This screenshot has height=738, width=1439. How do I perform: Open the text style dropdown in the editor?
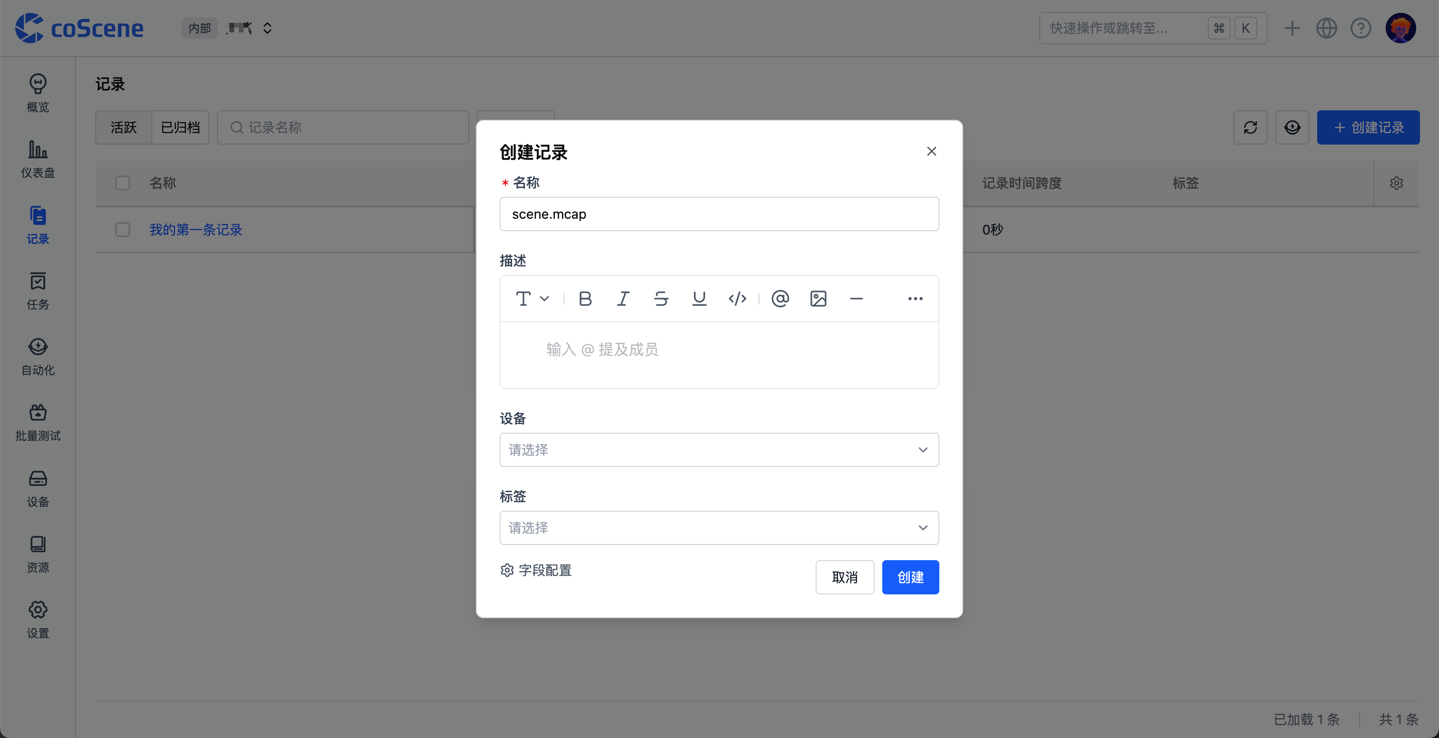(x=531, y=299)
